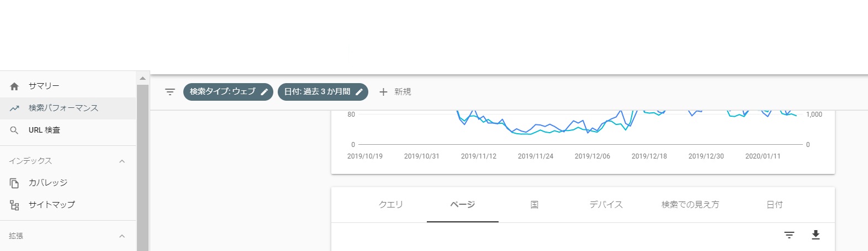Viewport: 868px width, 251px height.
Task: Open the 検索での見え方 tab
Action: 690,205
